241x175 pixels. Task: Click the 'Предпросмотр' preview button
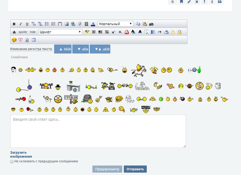[x=107, y=169]
